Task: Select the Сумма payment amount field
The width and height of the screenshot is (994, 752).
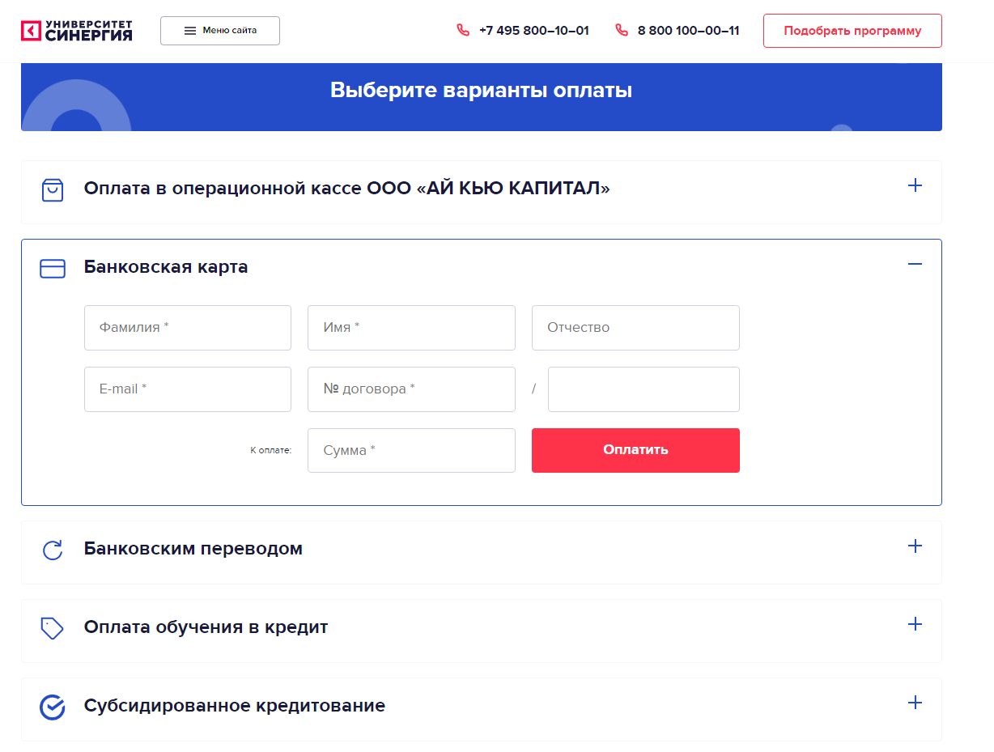Action: [411, 451]
